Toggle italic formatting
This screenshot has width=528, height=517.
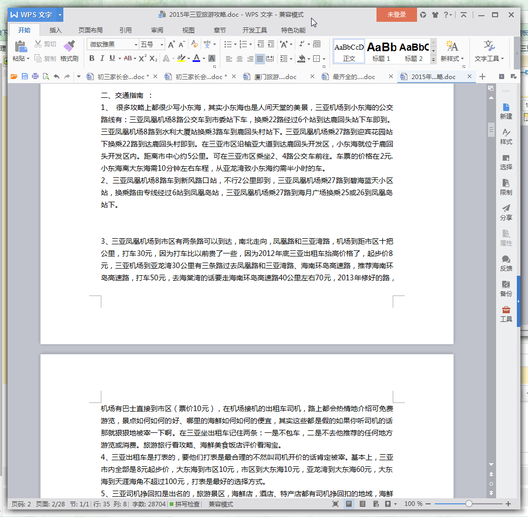pos(102,58)
